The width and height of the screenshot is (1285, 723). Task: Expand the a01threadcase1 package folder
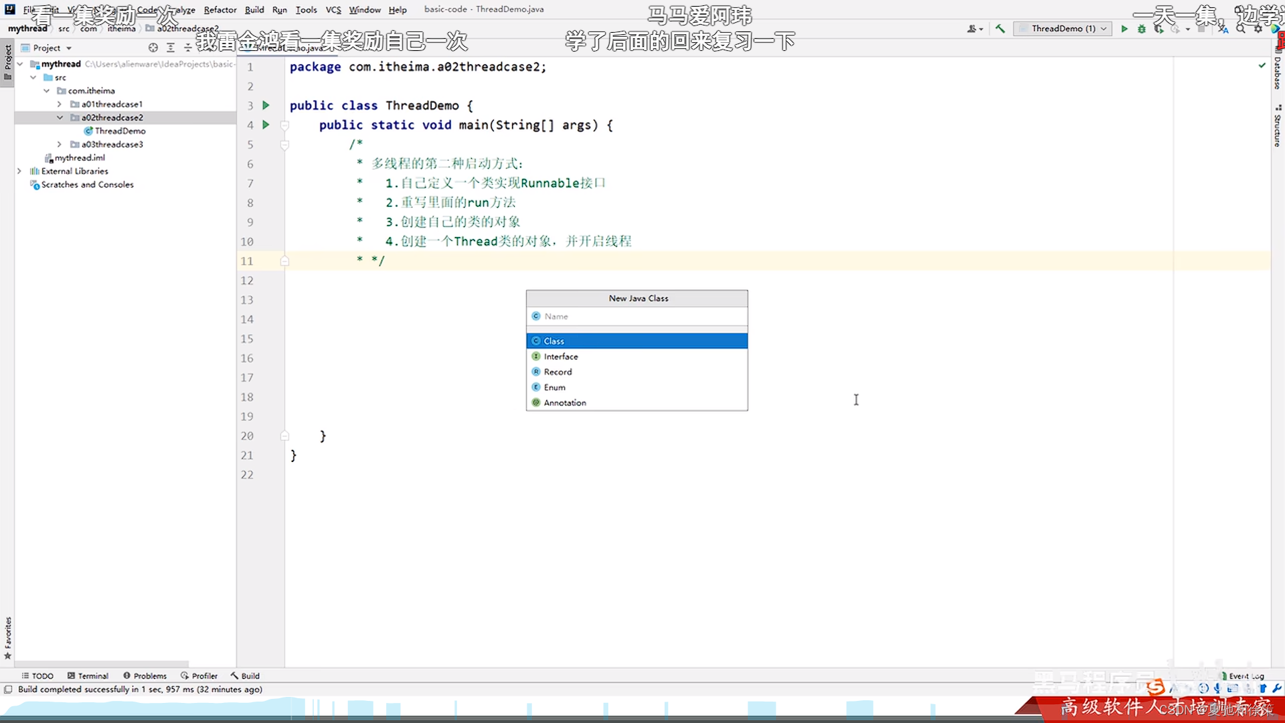pyautogui.click(x=60, y=104)
